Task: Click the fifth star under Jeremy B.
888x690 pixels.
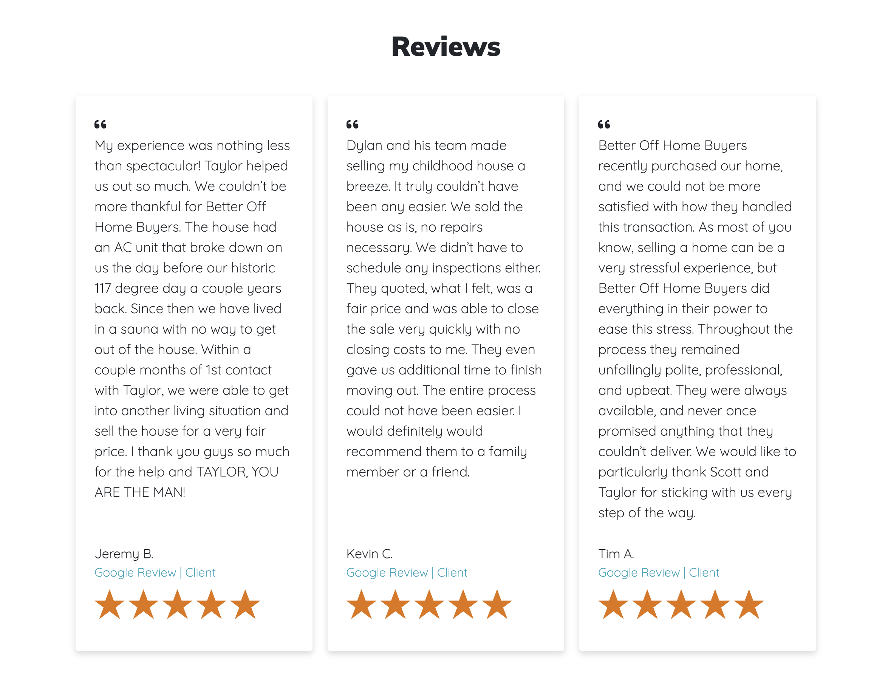Action: [x=245, y=604]
